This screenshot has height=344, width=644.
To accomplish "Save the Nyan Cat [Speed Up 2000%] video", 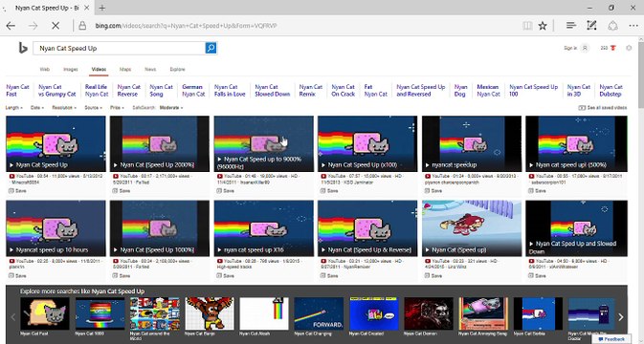I will tap(122, 191).
